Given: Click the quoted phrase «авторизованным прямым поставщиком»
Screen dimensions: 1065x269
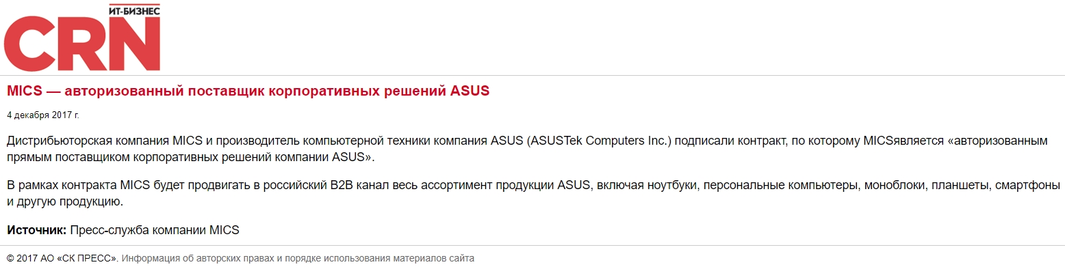Looking at the screenshot, I should point(527,150).
